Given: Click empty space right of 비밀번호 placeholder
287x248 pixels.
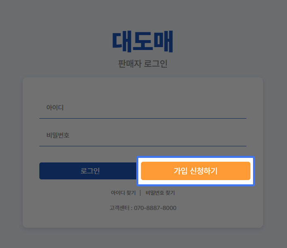Looking at the screenshot, I should pyautogui.click(x=157, y=135).
